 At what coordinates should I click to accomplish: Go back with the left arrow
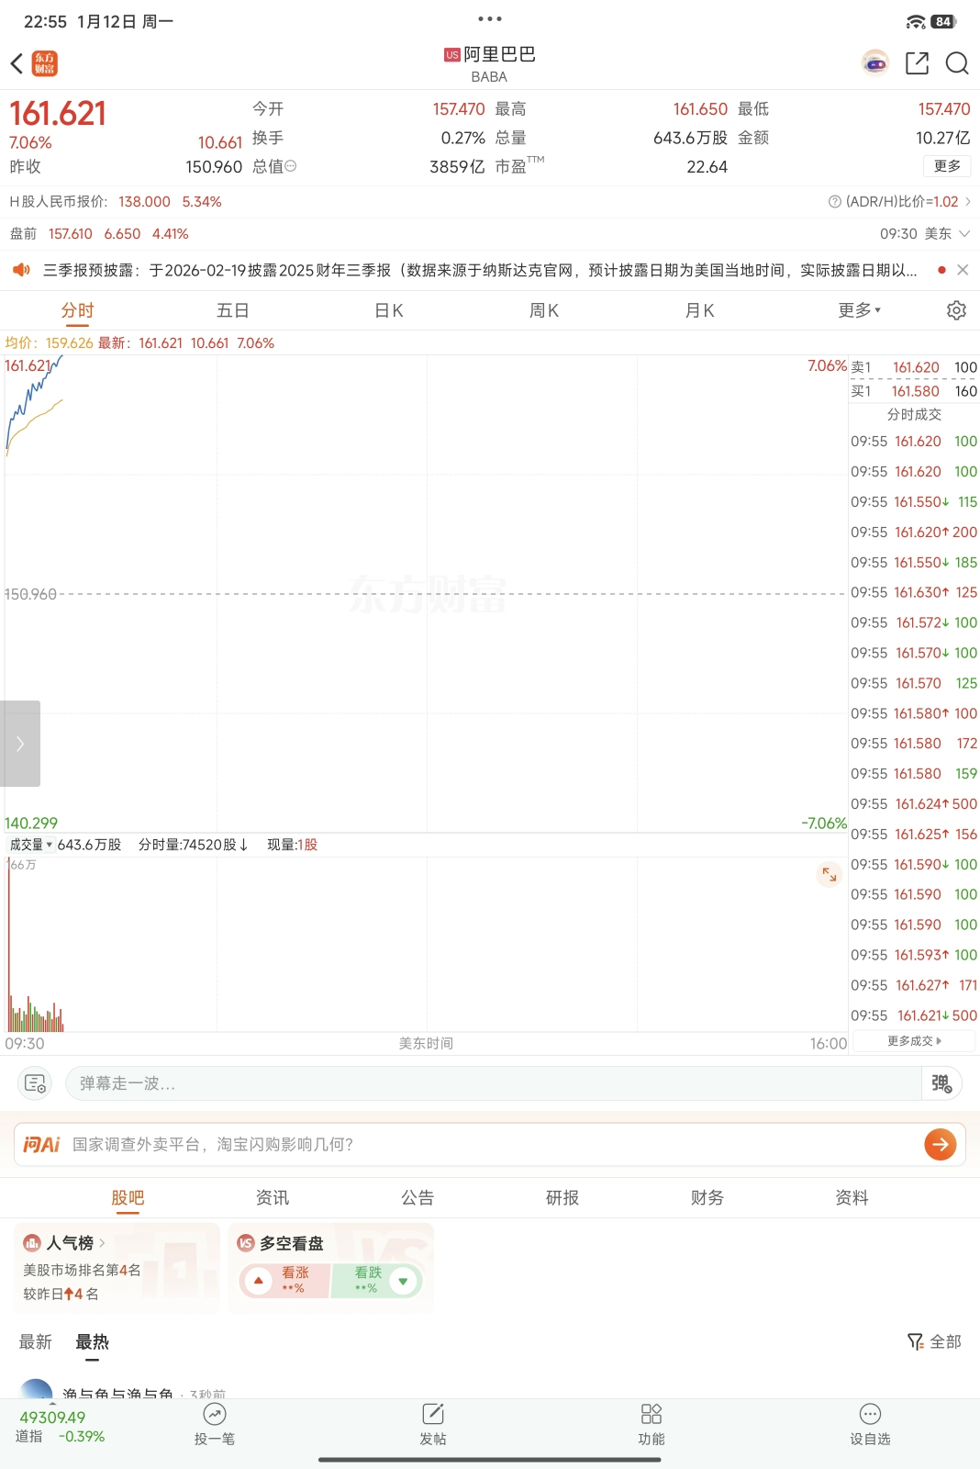[x=17, y=63]
